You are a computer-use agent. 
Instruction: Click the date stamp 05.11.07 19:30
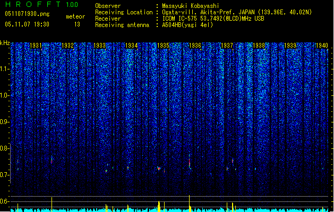point(27,24)
